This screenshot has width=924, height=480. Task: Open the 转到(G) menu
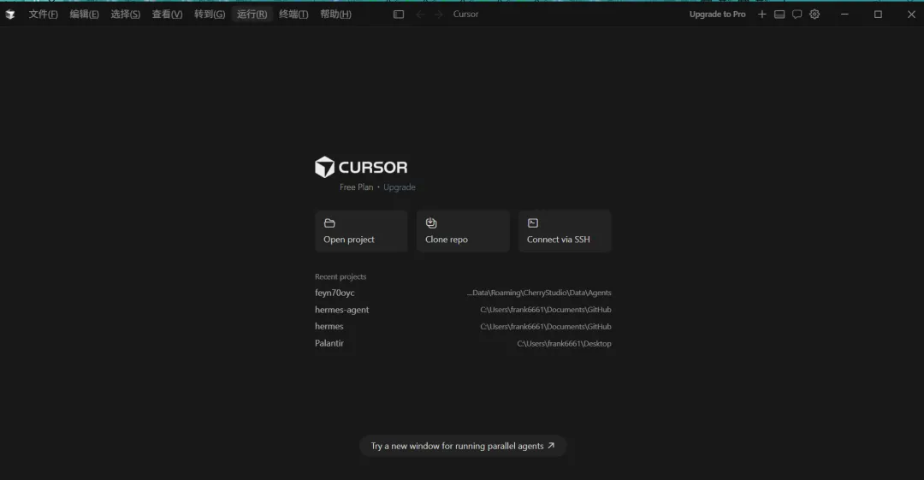210,15
